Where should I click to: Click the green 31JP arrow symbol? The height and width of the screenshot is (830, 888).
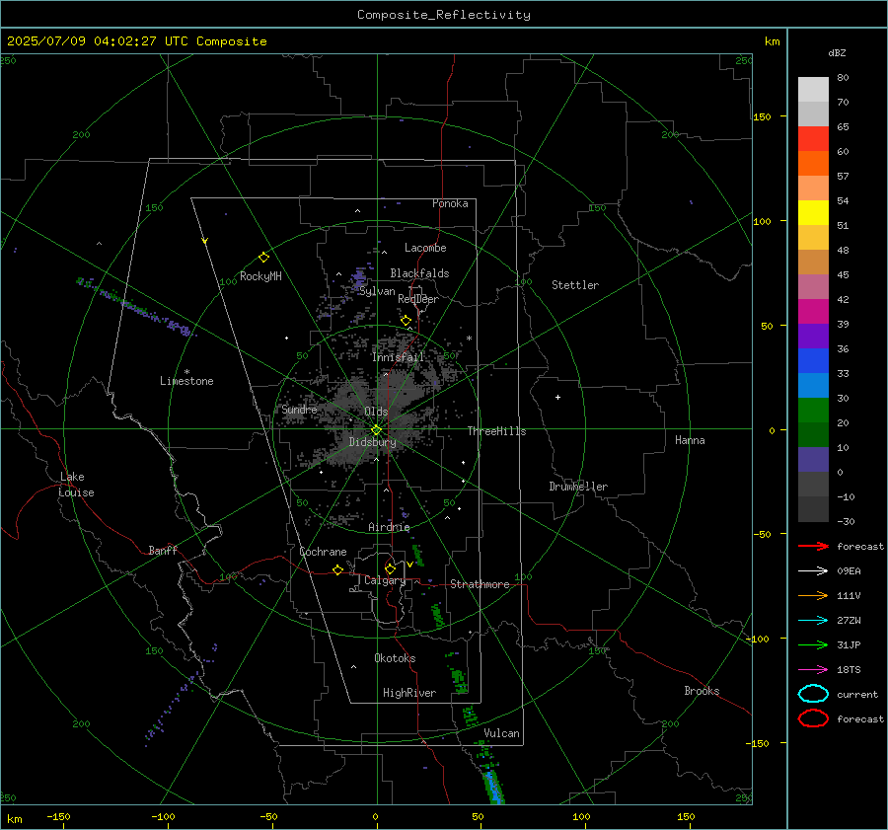click(x=813, y=644)
